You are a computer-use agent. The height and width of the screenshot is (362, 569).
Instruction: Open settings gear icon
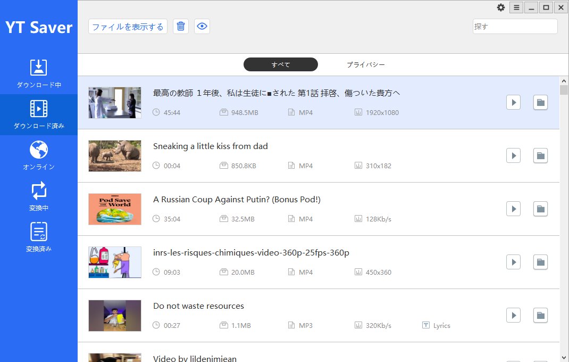[501, 7]
